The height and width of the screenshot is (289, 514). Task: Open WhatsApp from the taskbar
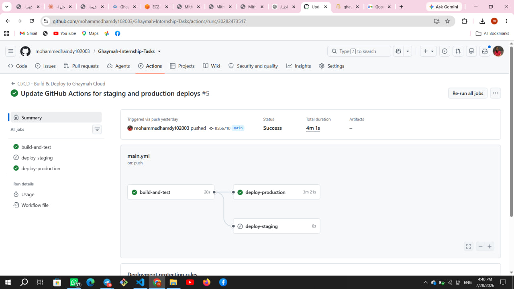pyautogui.click(x=74, y=282)
